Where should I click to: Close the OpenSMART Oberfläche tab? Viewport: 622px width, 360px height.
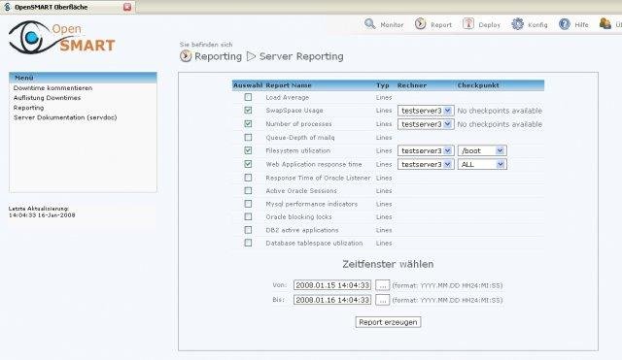pos(127,7)
